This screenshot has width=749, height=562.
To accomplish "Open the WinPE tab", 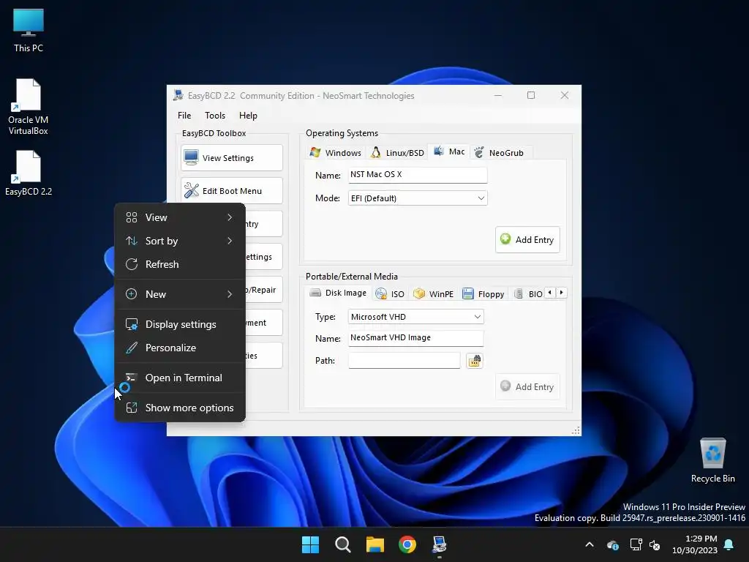I will click(434, 294).
